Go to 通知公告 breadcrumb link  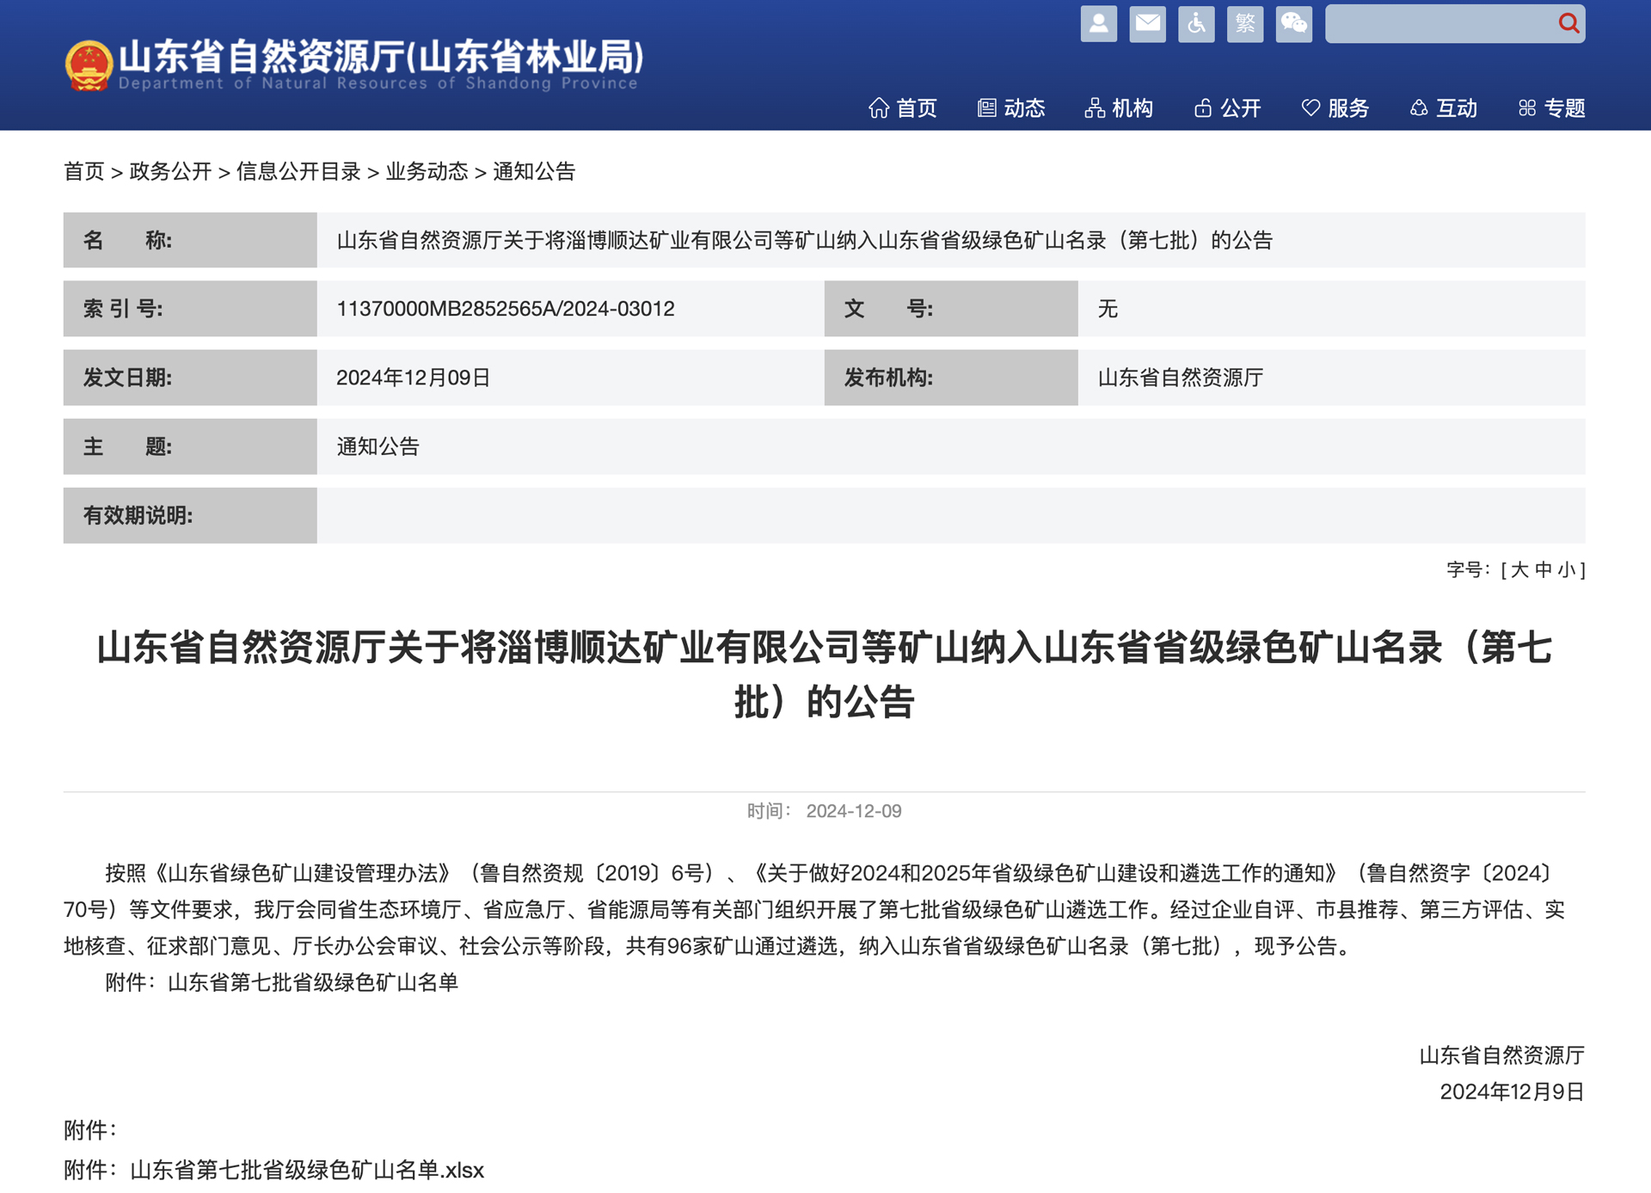[534, 171]
